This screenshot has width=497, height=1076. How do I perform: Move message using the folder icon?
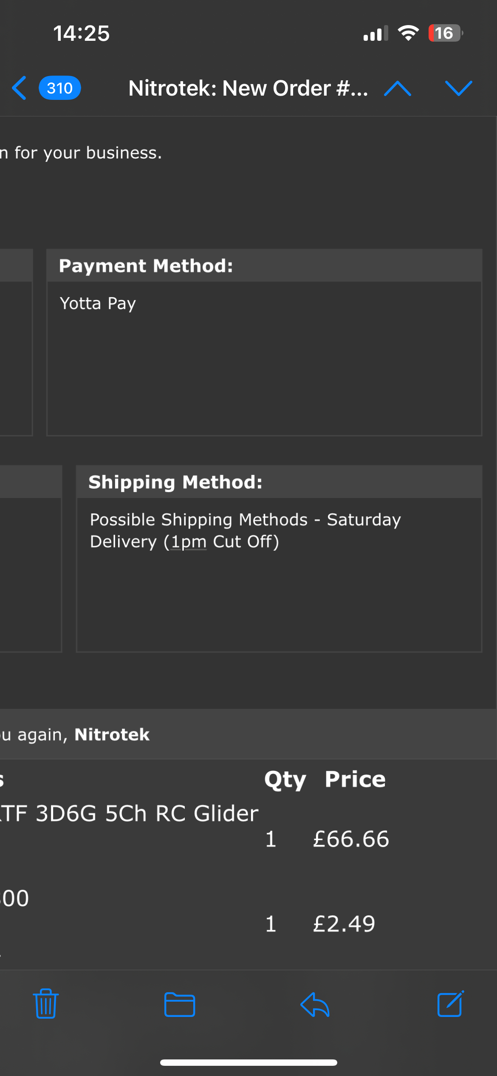(x=180, y=1005)
